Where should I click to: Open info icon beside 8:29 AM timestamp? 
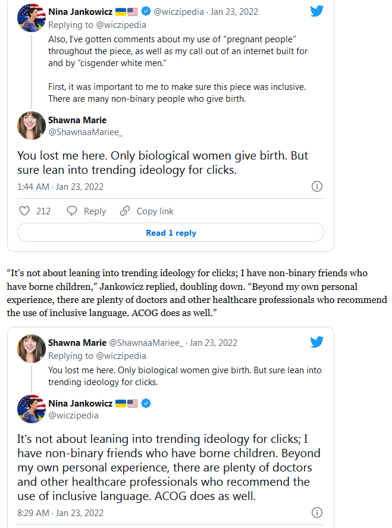tap(317, 513)
